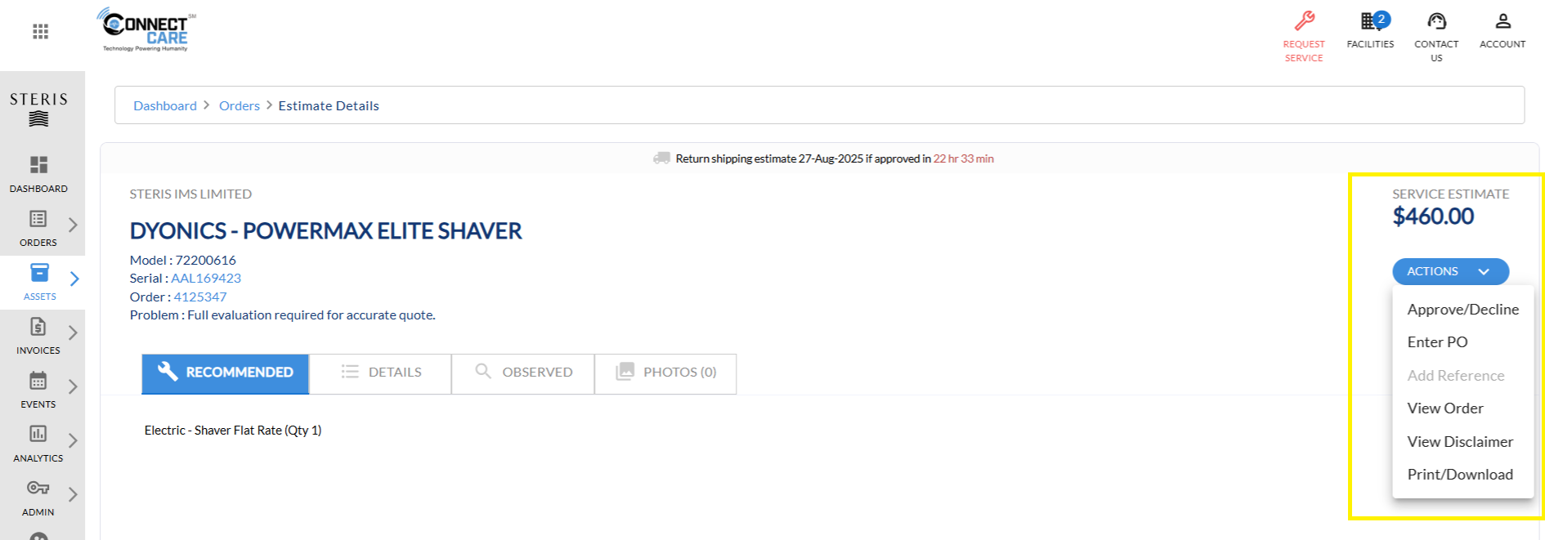The width and height of the screenshot is (1545, 540).
Task: Click the Contact Us headset icon
Action: (1436, 20)
